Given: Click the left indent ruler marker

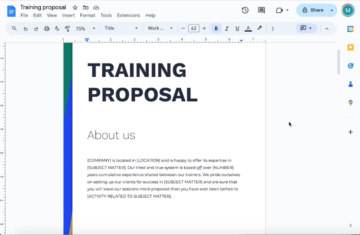Looking at the screenshot, I should [87, 40].
